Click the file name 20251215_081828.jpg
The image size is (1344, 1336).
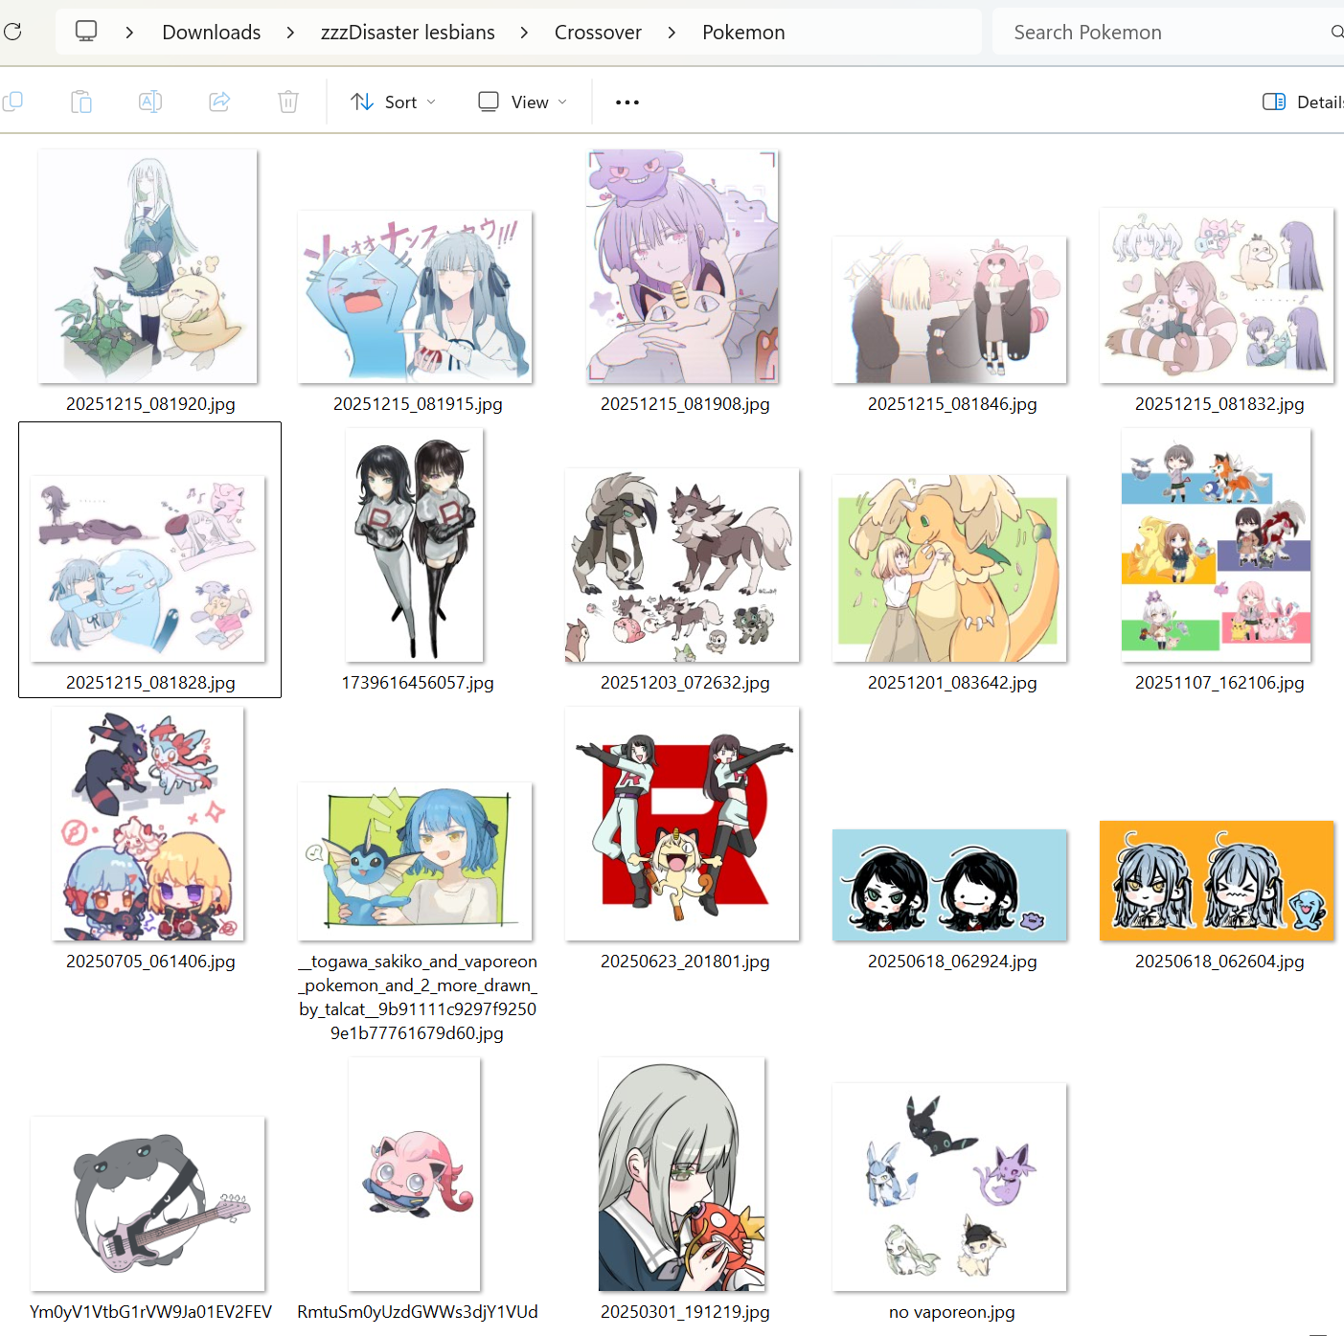(150, 683)
